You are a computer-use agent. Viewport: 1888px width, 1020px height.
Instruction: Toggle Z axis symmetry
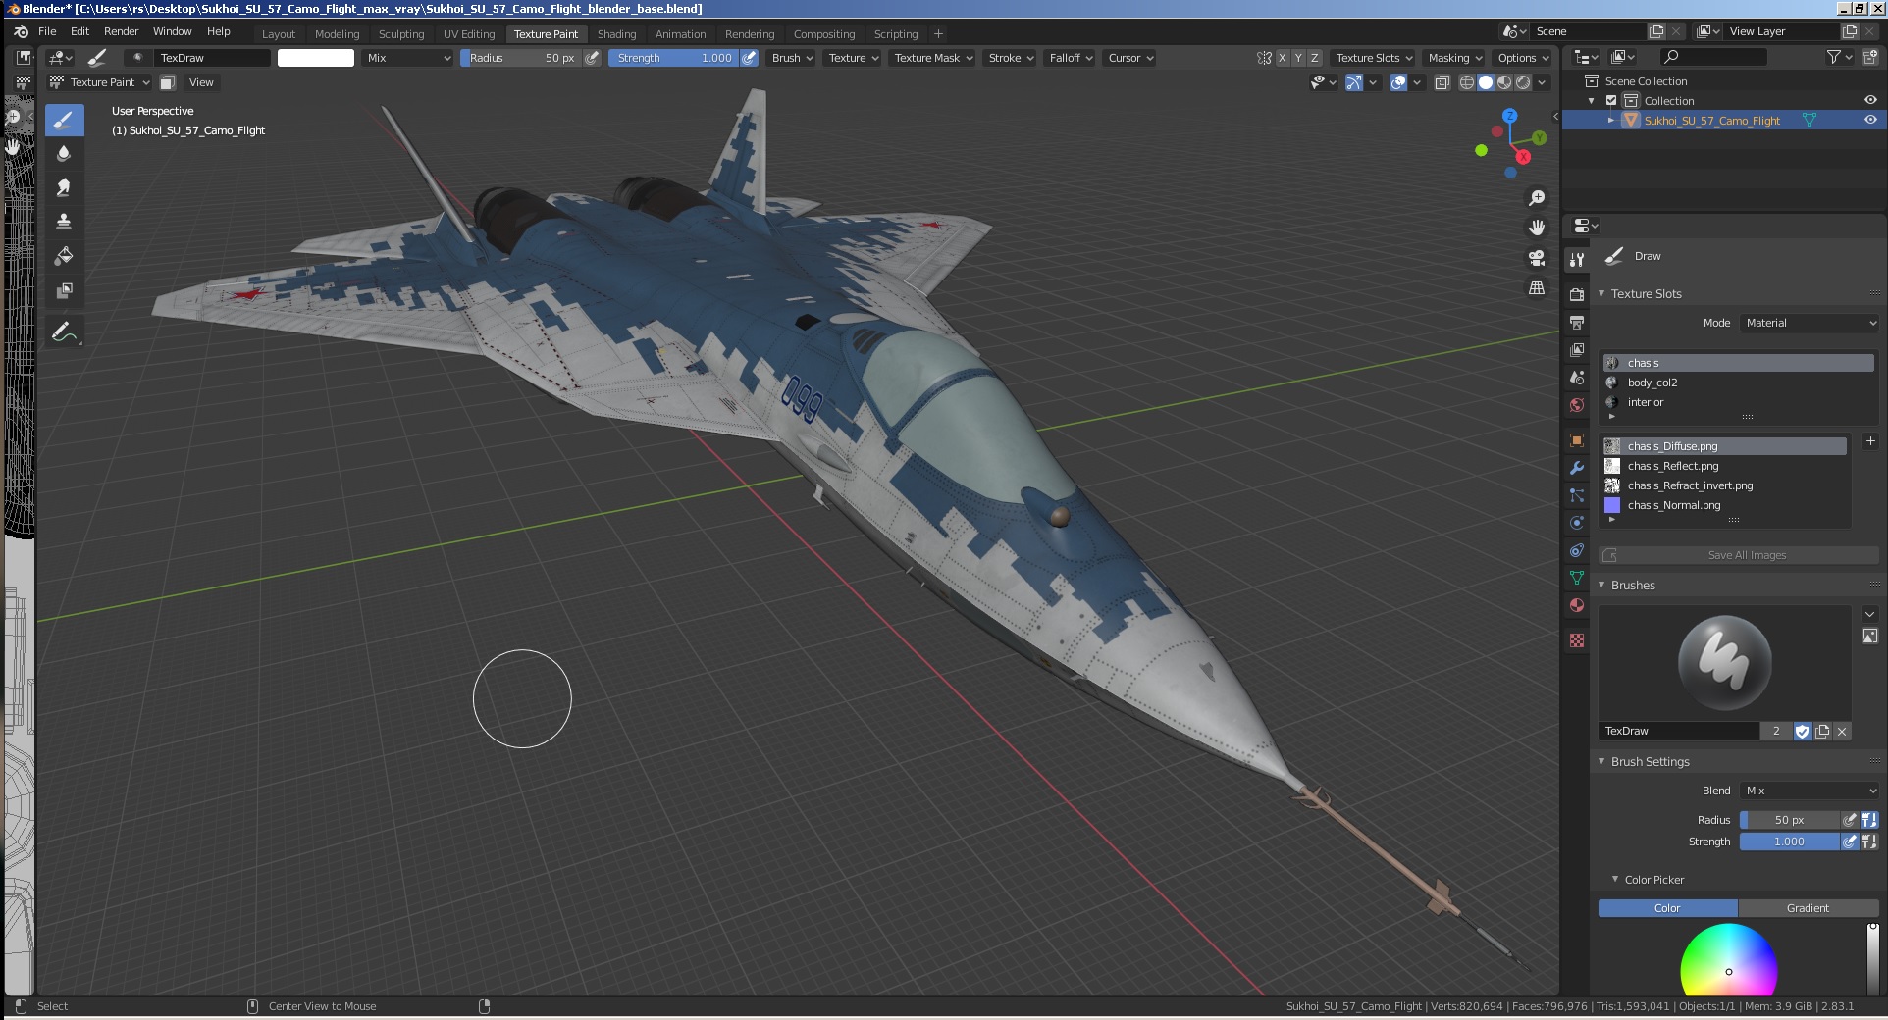point(1315,58)
